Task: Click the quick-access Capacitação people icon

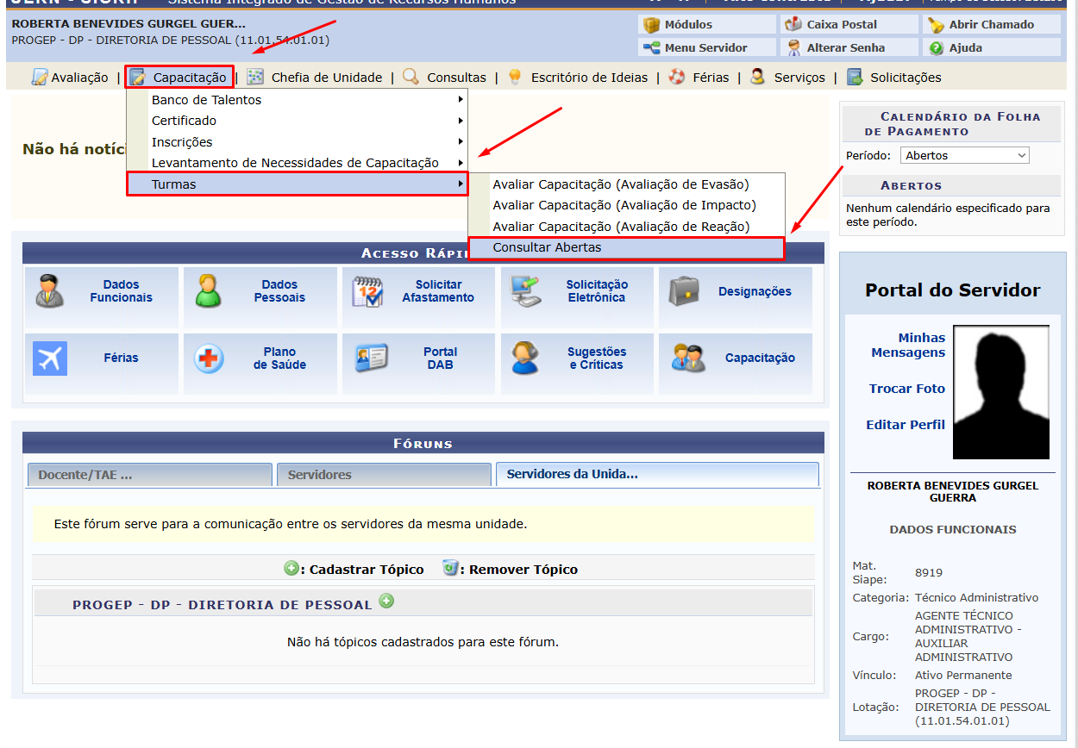Action: (689, 358)
